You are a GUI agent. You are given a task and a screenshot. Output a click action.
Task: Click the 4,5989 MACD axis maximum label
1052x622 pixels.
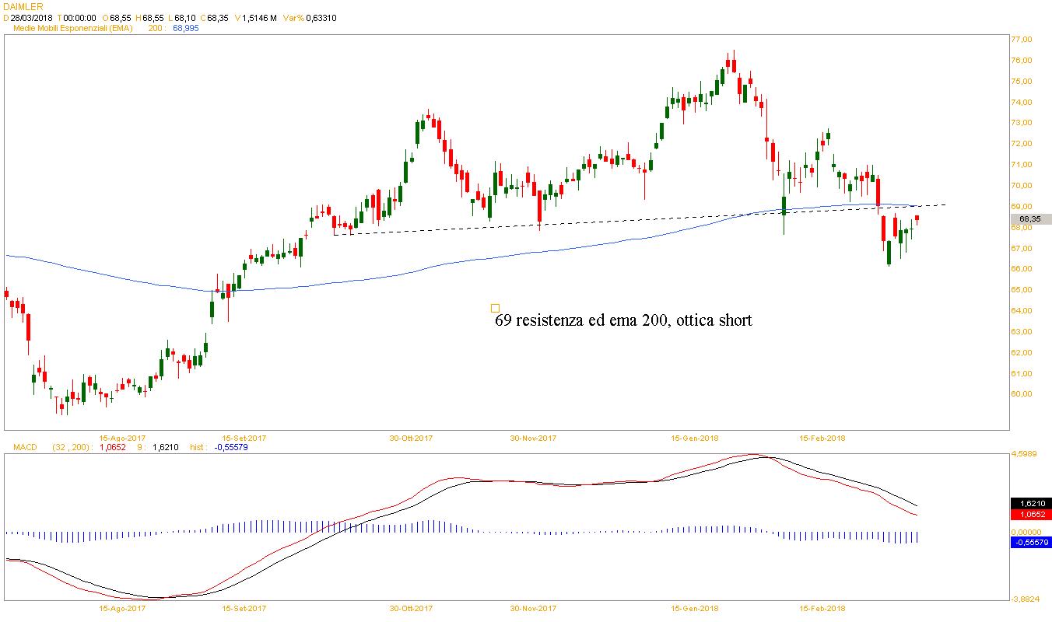coord(1023,455)
